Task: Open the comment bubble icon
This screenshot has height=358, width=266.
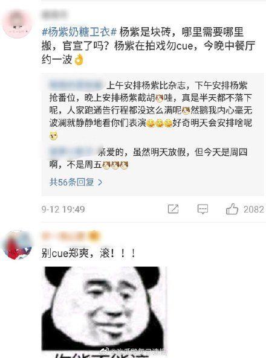Action: 203,209
